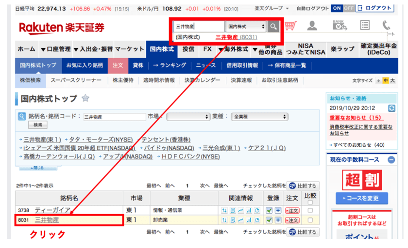
Task: Check the 比較 checkbox for ティーガイア
Action: coord(310,210)
